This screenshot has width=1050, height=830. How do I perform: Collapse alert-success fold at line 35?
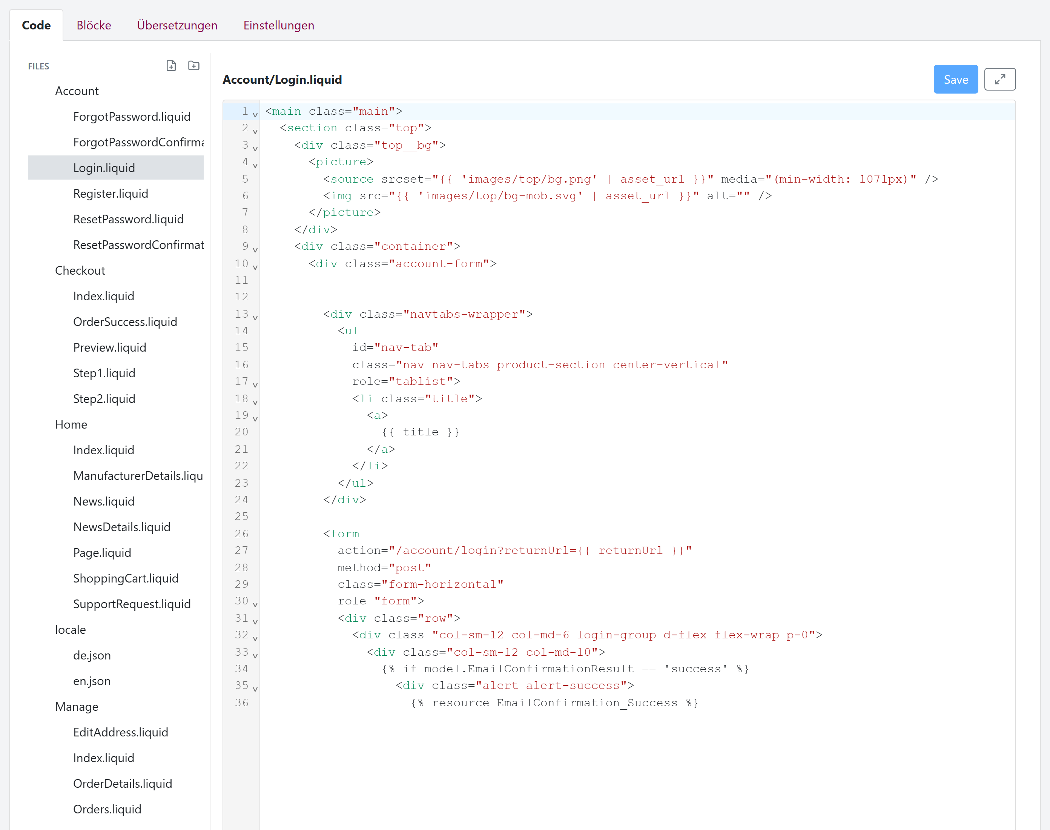255,689
